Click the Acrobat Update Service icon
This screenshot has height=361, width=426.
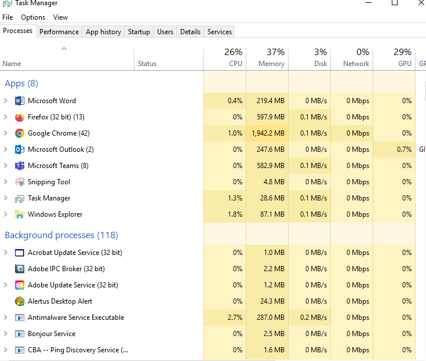[20, 253]
